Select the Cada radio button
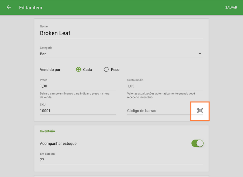The height and width of the screenshot is (177, 243). click(x=78, y=69)
